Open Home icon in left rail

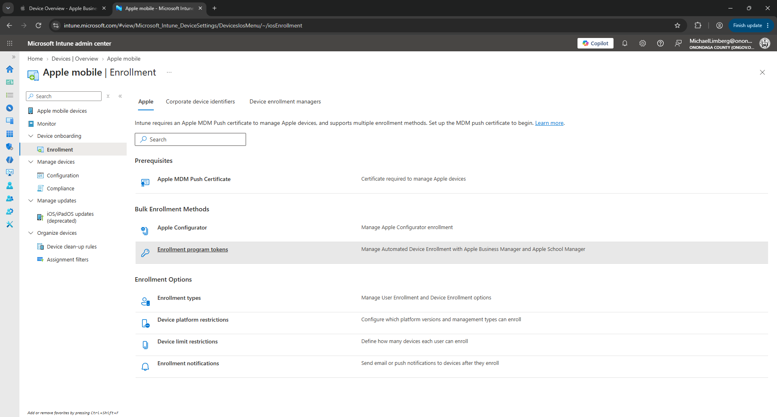point(10,69)
